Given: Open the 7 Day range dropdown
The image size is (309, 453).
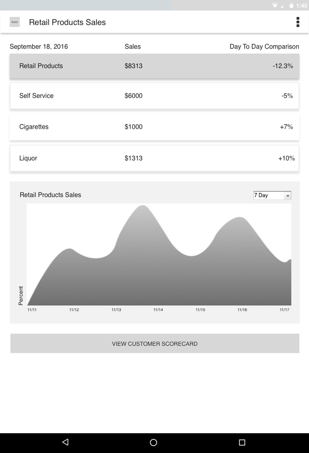Looking at the screenshot, I should (272, 195).
